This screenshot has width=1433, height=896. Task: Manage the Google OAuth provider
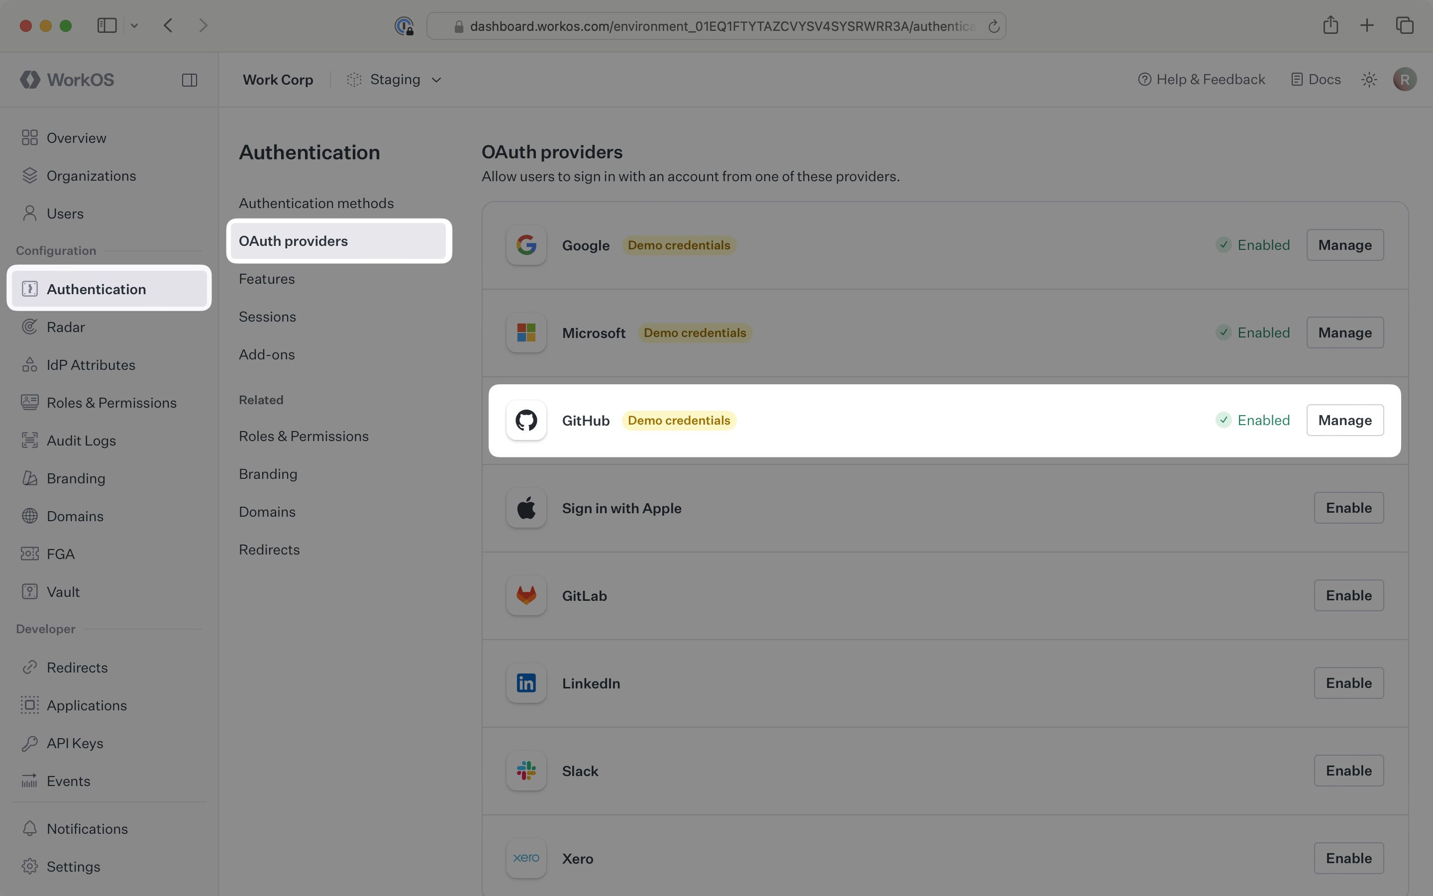1344,244
